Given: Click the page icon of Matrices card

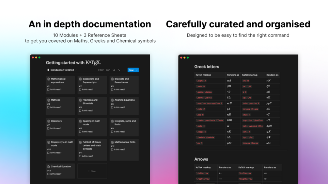Looking at the screenshot, I should tap(49, 100).
